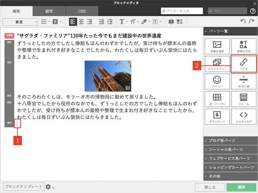Click the 適用 button

241,187
